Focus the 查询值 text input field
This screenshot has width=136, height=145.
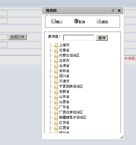coord(79,38)
